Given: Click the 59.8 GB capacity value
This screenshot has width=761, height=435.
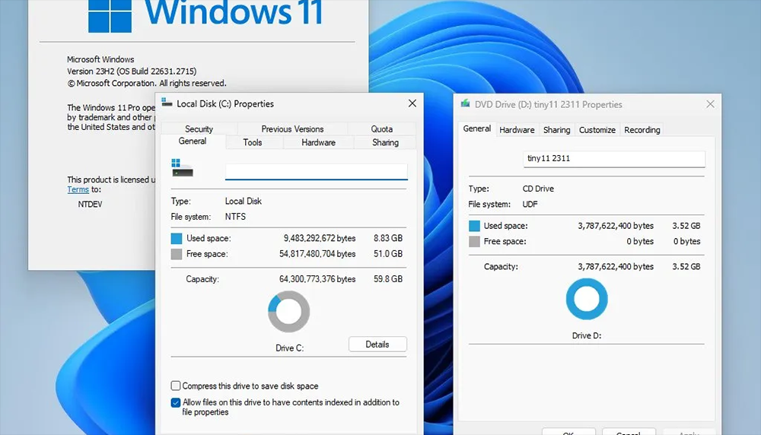Looking at the screenshot, I should [388, 279].
